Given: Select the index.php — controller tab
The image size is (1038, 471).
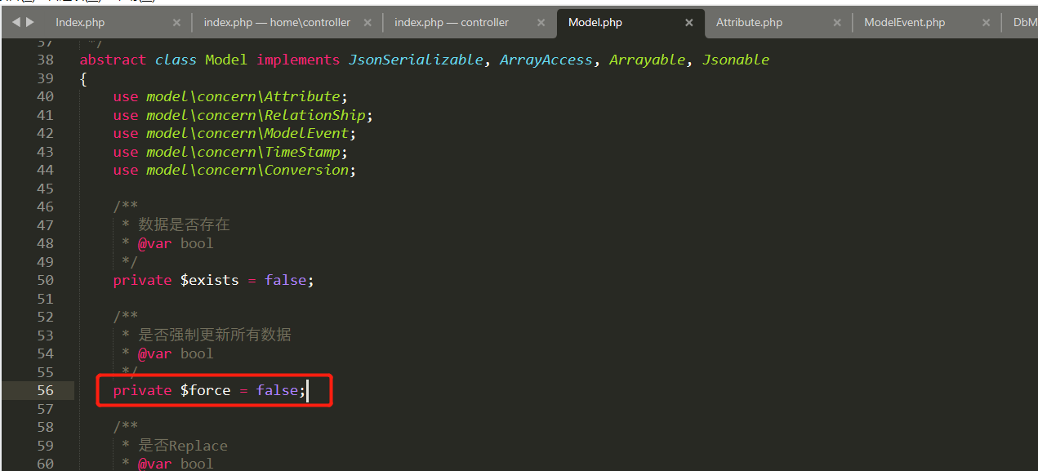Looking at the screenshot, I should (451, 23).
